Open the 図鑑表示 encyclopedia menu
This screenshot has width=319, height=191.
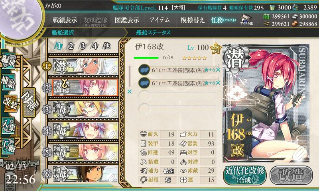(127, 20)
